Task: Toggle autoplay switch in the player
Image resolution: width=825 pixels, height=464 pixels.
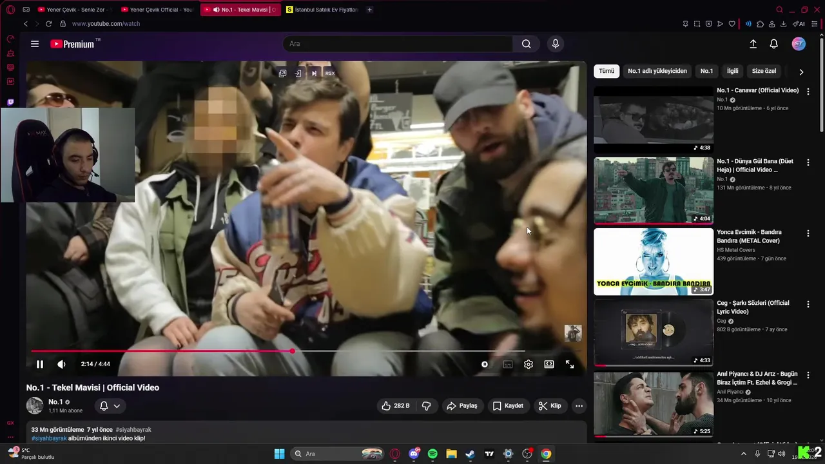Action: (x=485, y=364)
